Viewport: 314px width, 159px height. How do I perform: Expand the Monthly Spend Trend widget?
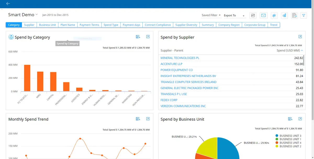pos(148,119)
